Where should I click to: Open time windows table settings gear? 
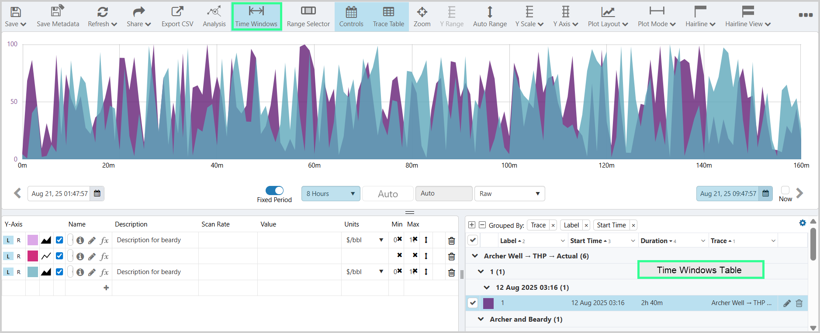click(803, 223)
